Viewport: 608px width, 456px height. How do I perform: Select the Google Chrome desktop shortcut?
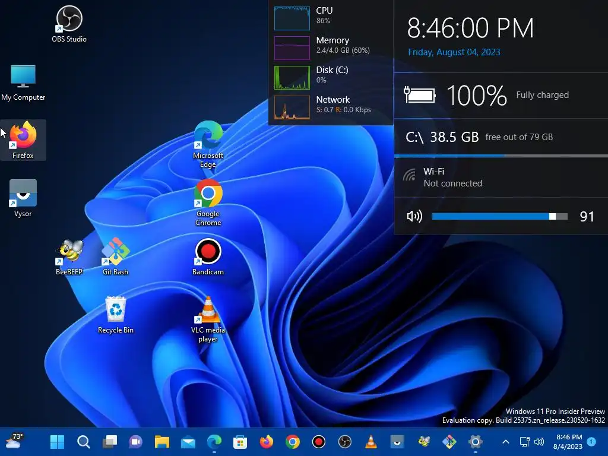pos(208,202)
